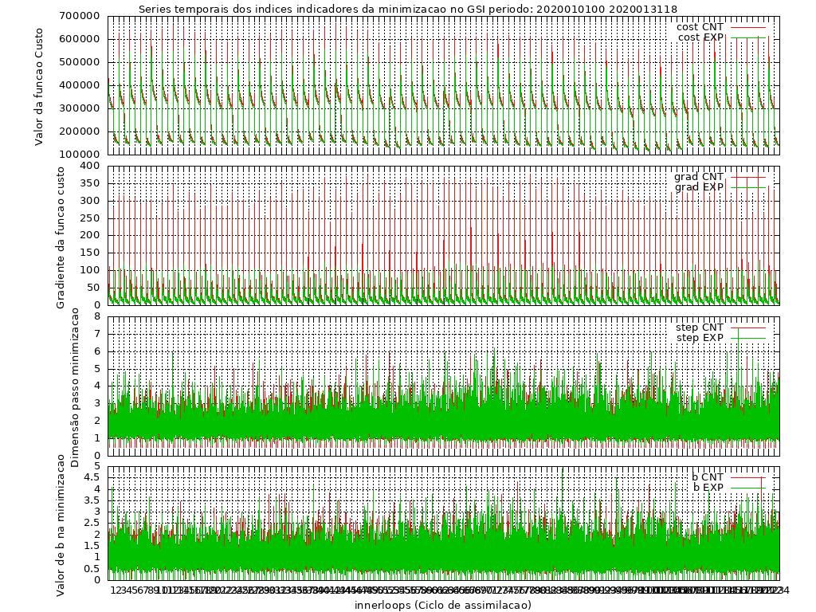Click the red line sample beside 'cost CNT'
The width and height of the screenshot is (816, 612).
[x=749, y=27]
